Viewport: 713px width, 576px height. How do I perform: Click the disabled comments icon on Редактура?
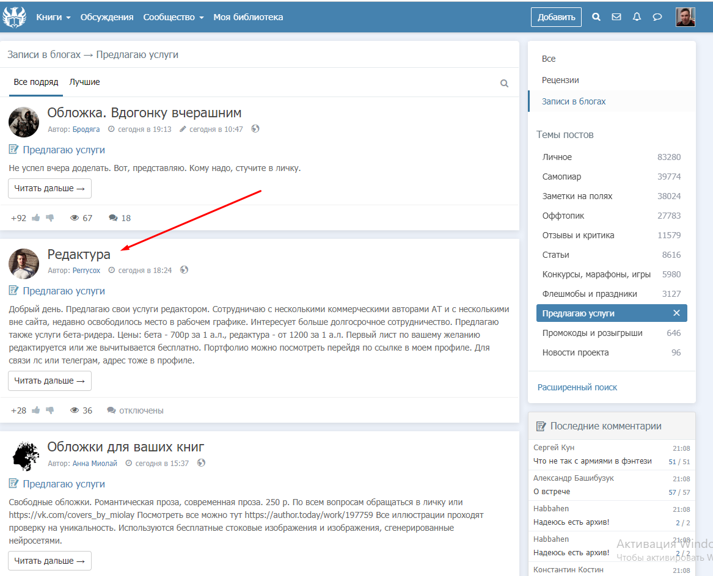coord(111,410)
